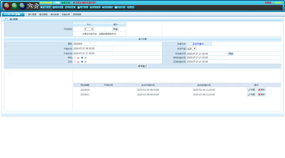285x158 pixels.
Task: Select 封 radio for 正码
Action: 75,62
